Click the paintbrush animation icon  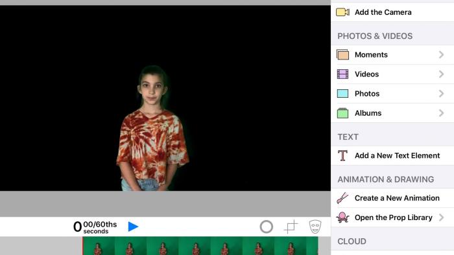pyautogui.click(x=342, y=198)
